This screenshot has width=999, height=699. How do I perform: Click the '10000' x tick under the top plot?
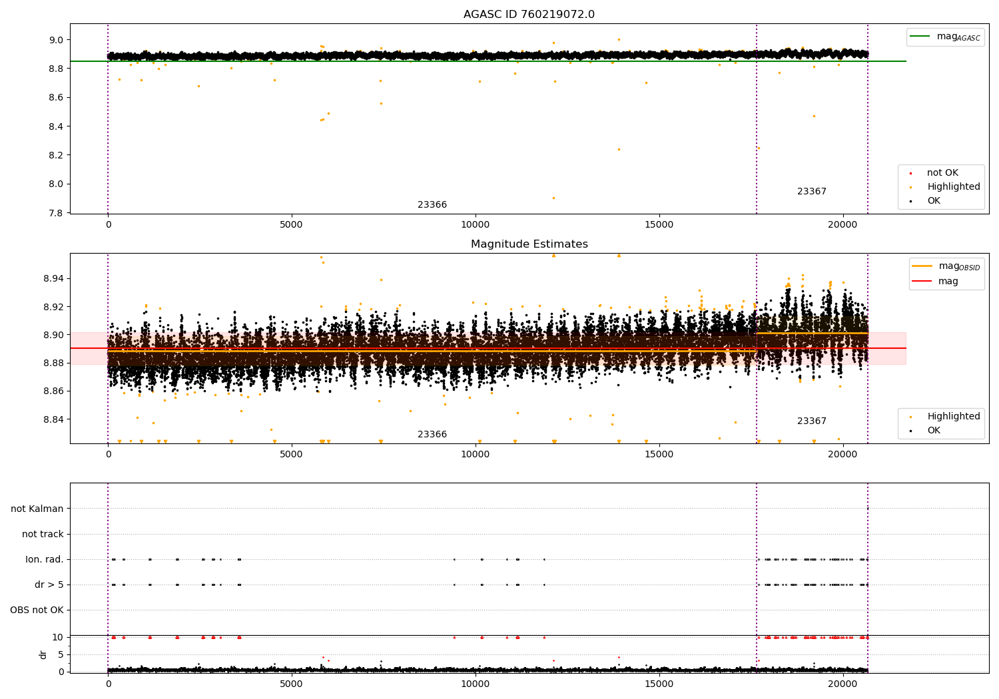(476, 225)
